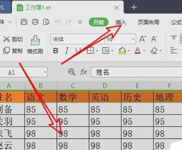This screenshot has height=150, width=182.
Task: Select the 数学 header cell
Action: (73, 97)
